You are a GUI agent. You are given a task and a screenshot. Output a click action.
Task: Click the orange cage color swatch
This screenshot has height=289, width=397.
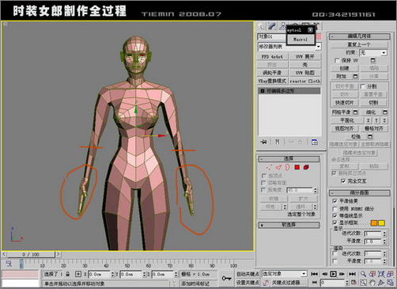[374, 223]
